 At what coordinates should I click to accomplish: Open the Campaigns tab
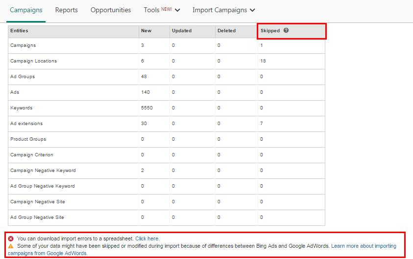tap(26, 10)
